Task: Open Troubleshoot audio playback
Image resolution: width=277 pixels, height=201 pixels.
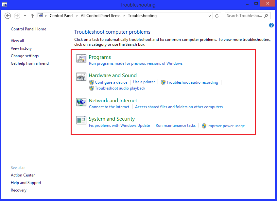Action: point(120,88)
